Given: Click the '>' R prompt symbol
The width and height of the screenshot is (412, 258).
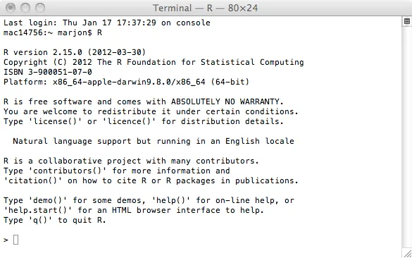Looking at the screenshot, I should click(6, 240).
